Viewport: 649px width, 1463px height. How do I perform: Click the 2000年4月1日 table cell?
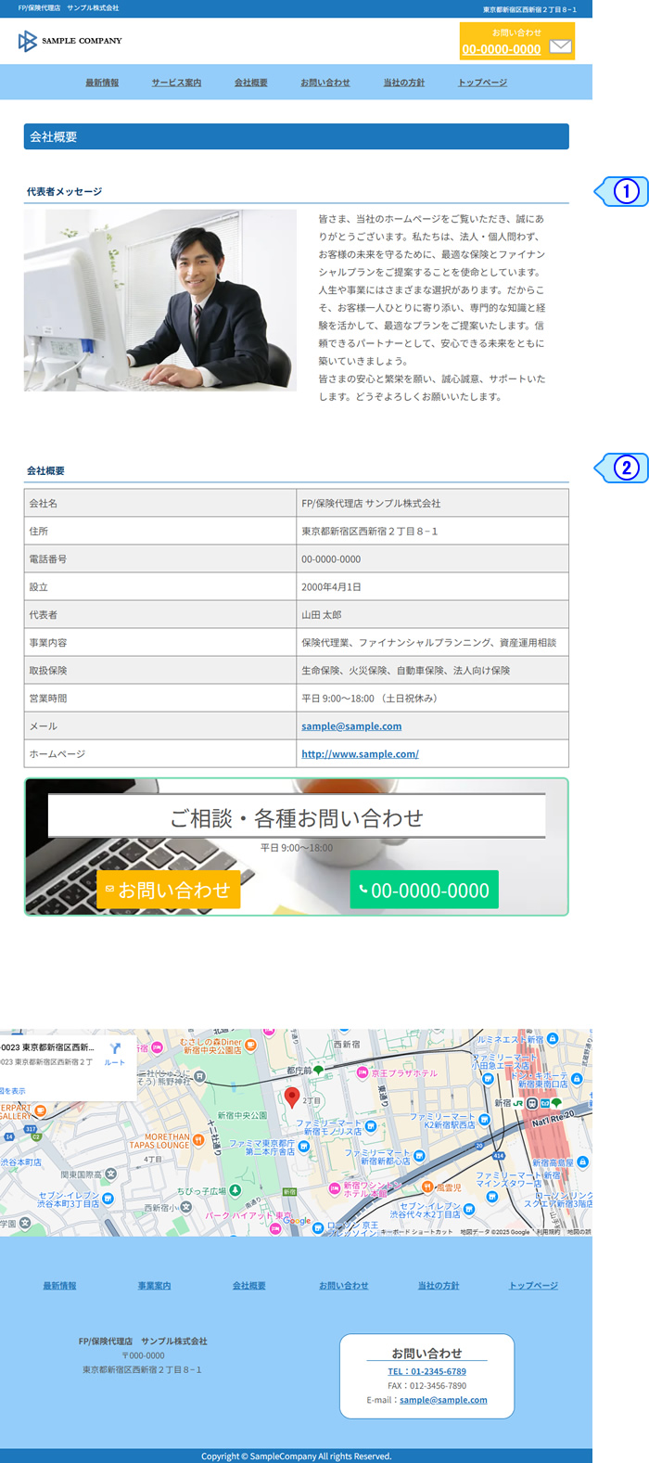click(x=432, y=586)
